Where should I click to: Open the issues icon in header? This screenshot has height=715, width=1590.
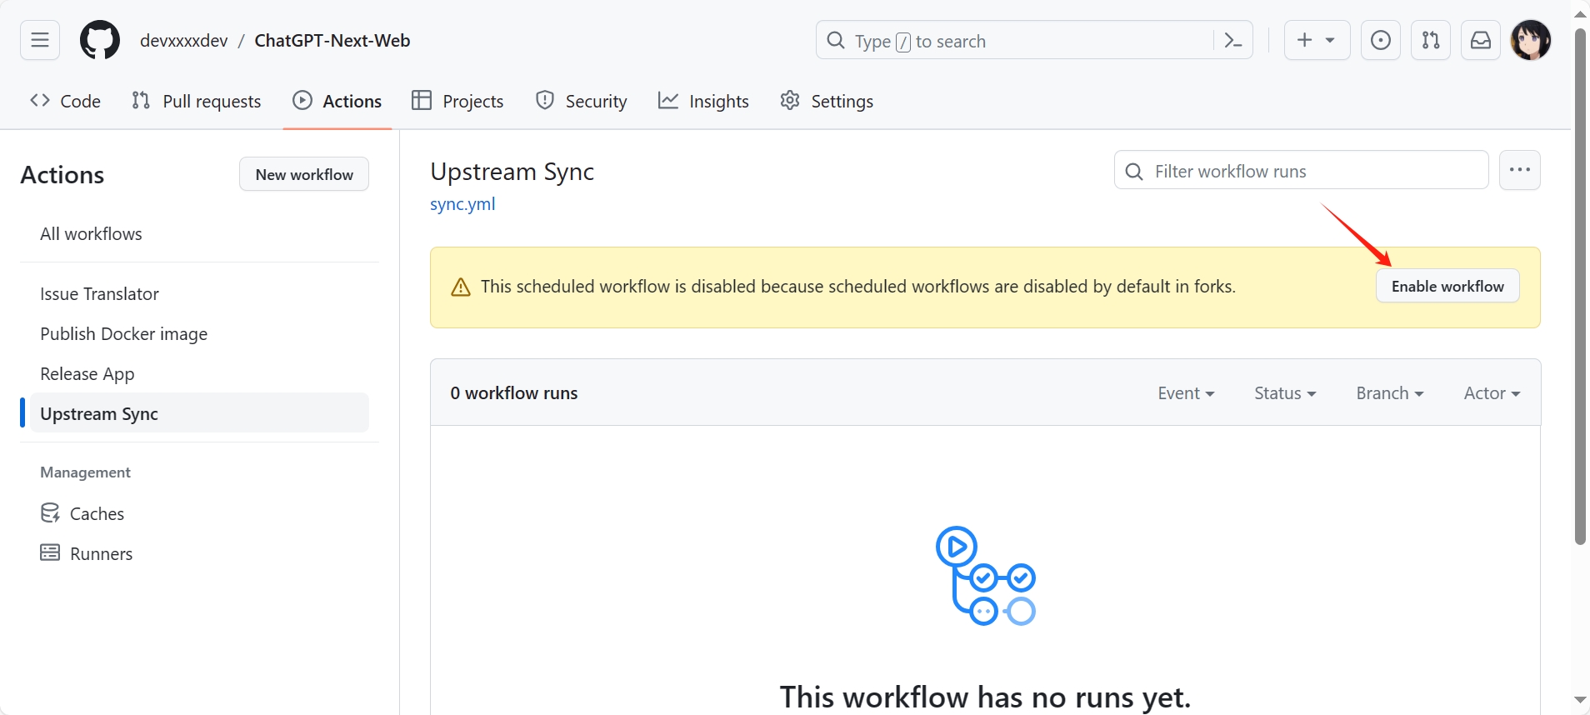click(x=1381, y=40)
